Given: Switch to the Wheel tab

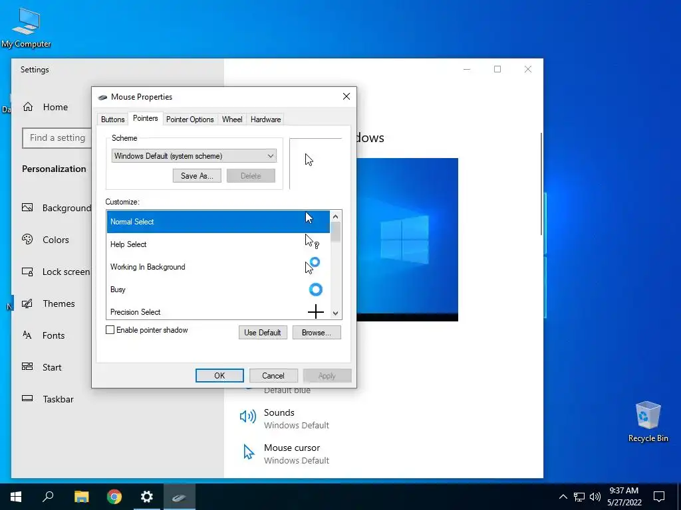Looking at the screenshot, I should [232, 120].
